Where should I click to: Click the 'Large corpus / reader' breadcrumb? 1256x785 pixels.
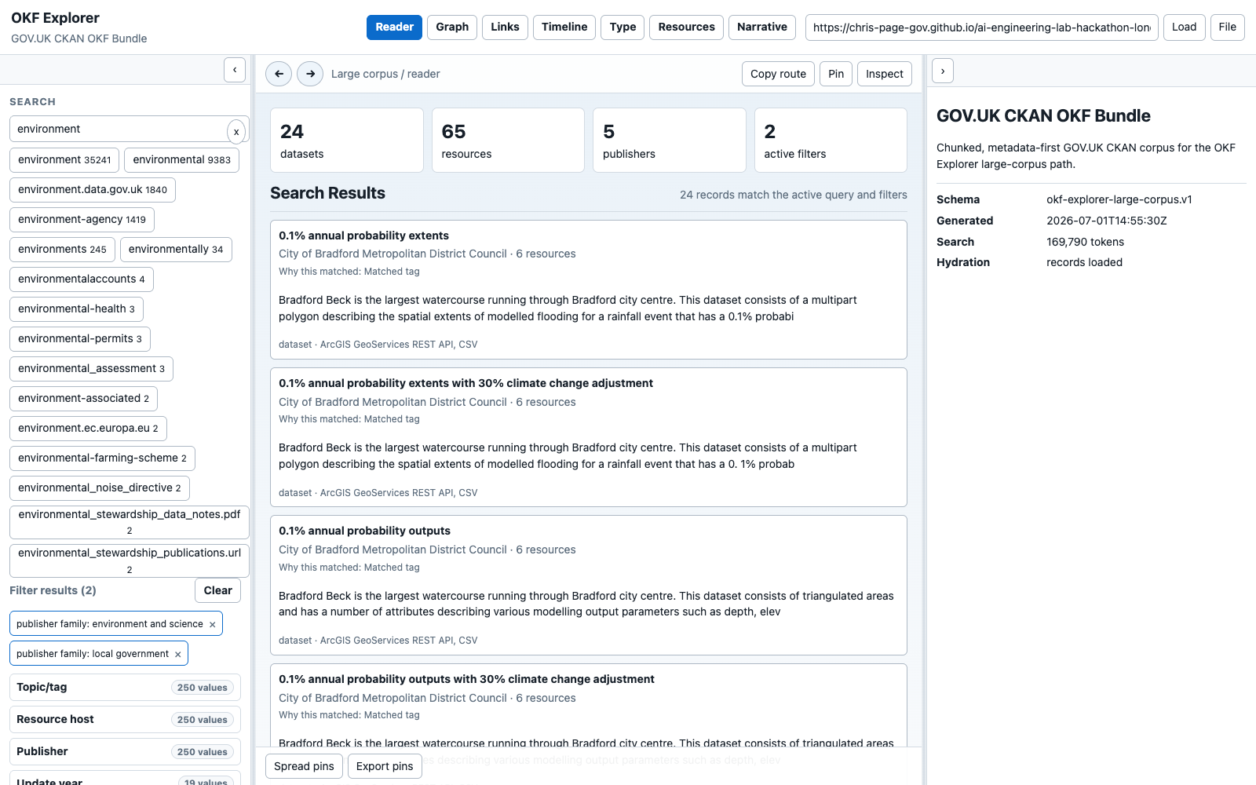coord(385,74)
